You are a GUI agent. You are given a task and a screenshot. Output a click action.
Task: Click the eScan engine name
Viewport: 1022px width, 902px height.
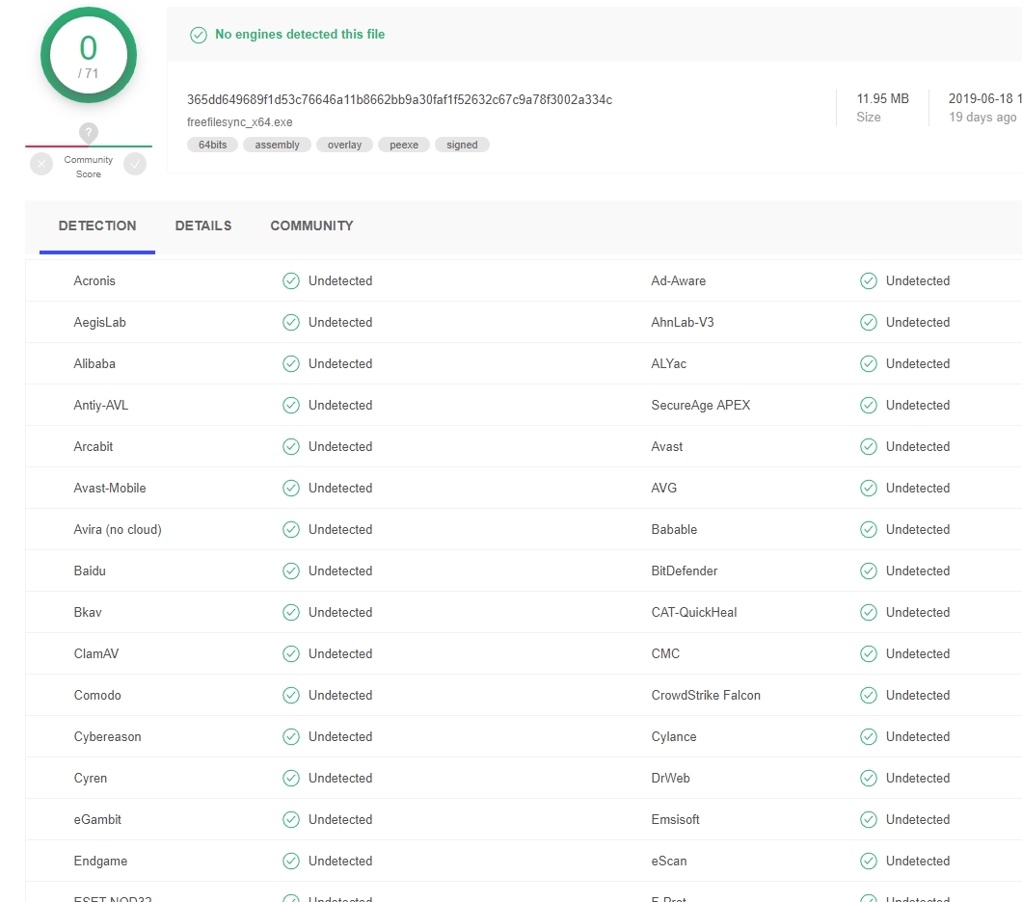(669, 861)
